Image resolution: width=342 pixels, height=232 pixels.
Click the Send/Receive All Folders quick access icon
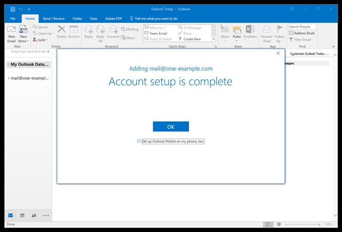coord(13,9)
